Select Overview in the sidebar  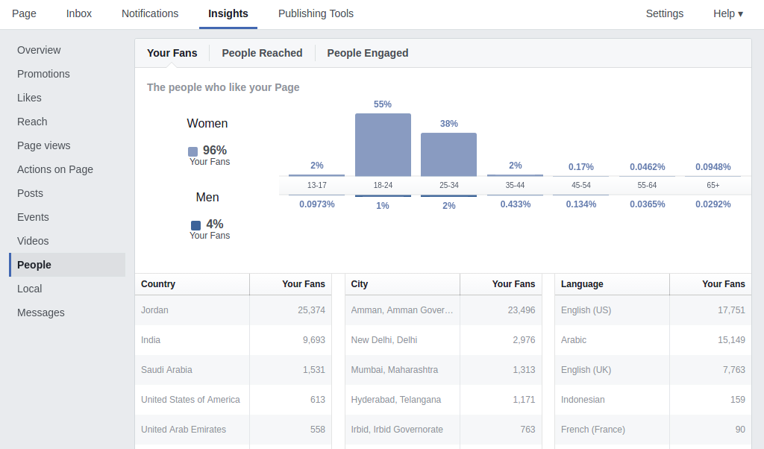click(x=39, y=50)
